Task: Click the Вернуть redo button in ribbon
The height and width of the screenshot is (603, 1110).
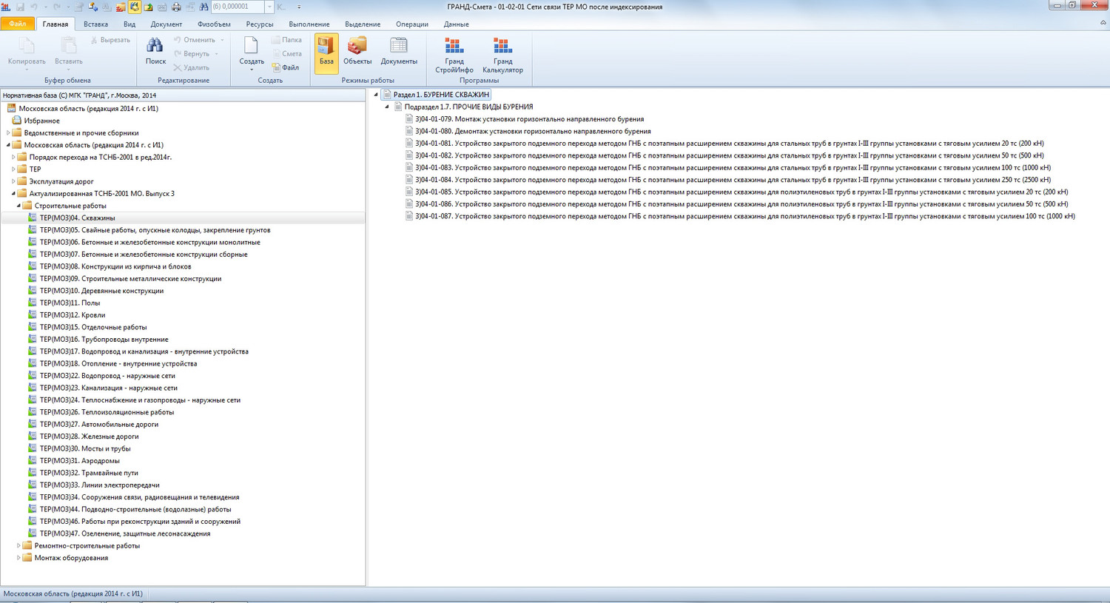Action: point(192,53)
